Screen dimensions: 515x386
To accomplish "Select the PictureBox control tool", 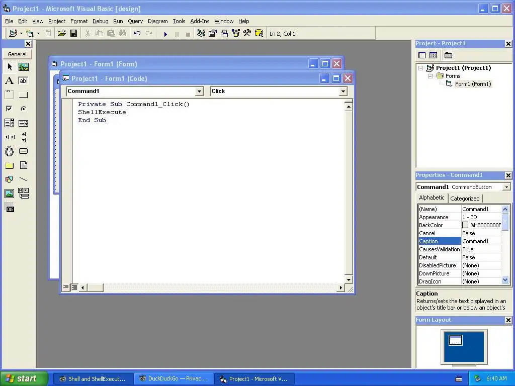I will coord(23,67).
